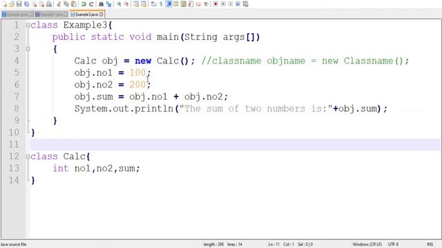The height and width of the screenshot is (248, 442).
Task: Click the 'UTF-8' encoding status entry
Action: 393,245
